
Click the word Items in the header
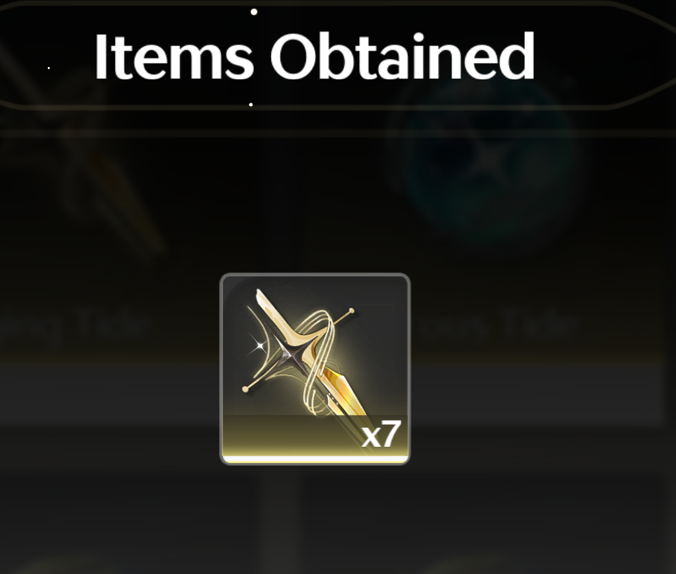[x=174, y=57]
